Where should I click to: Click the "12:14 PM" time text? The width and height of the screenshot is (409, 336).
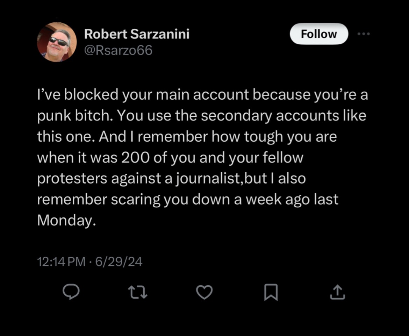[x=61, y=262]
